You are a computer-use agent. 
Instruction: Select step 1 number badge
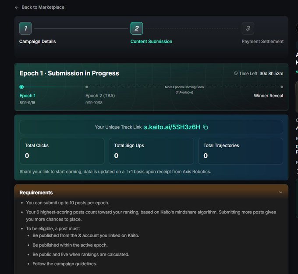(x=25, y=29)
